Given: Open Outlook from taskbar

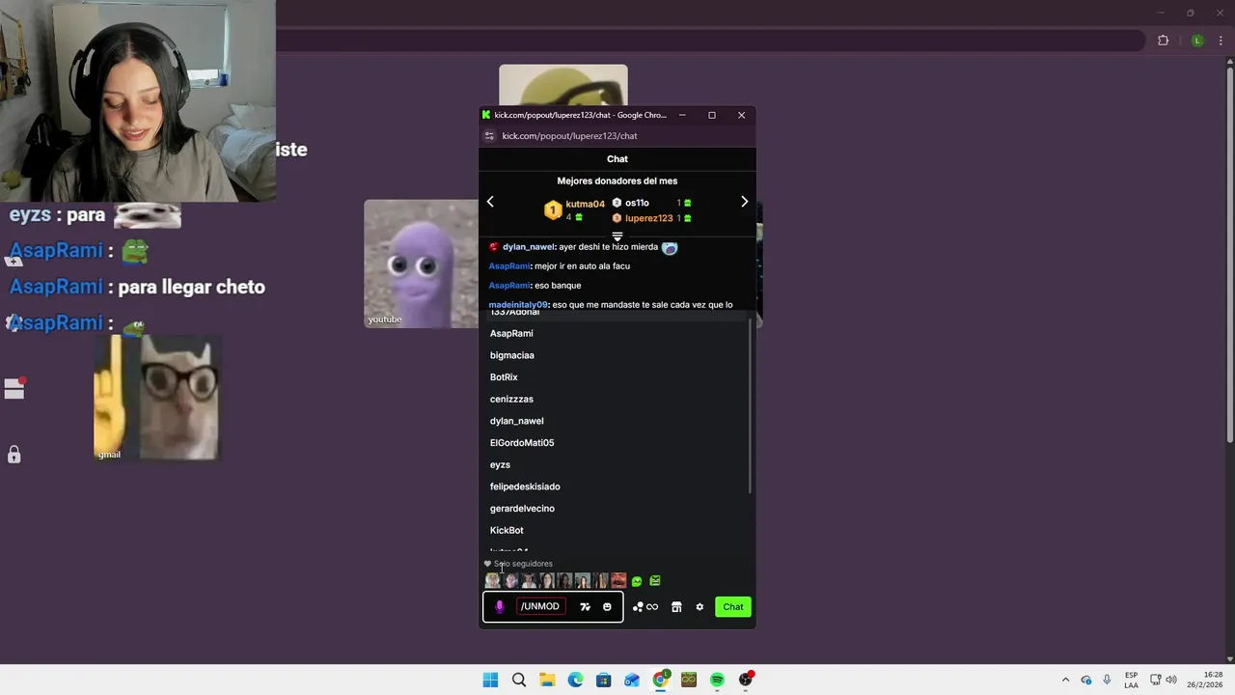Looking at the screenshot, I should (x=632, y=681).
